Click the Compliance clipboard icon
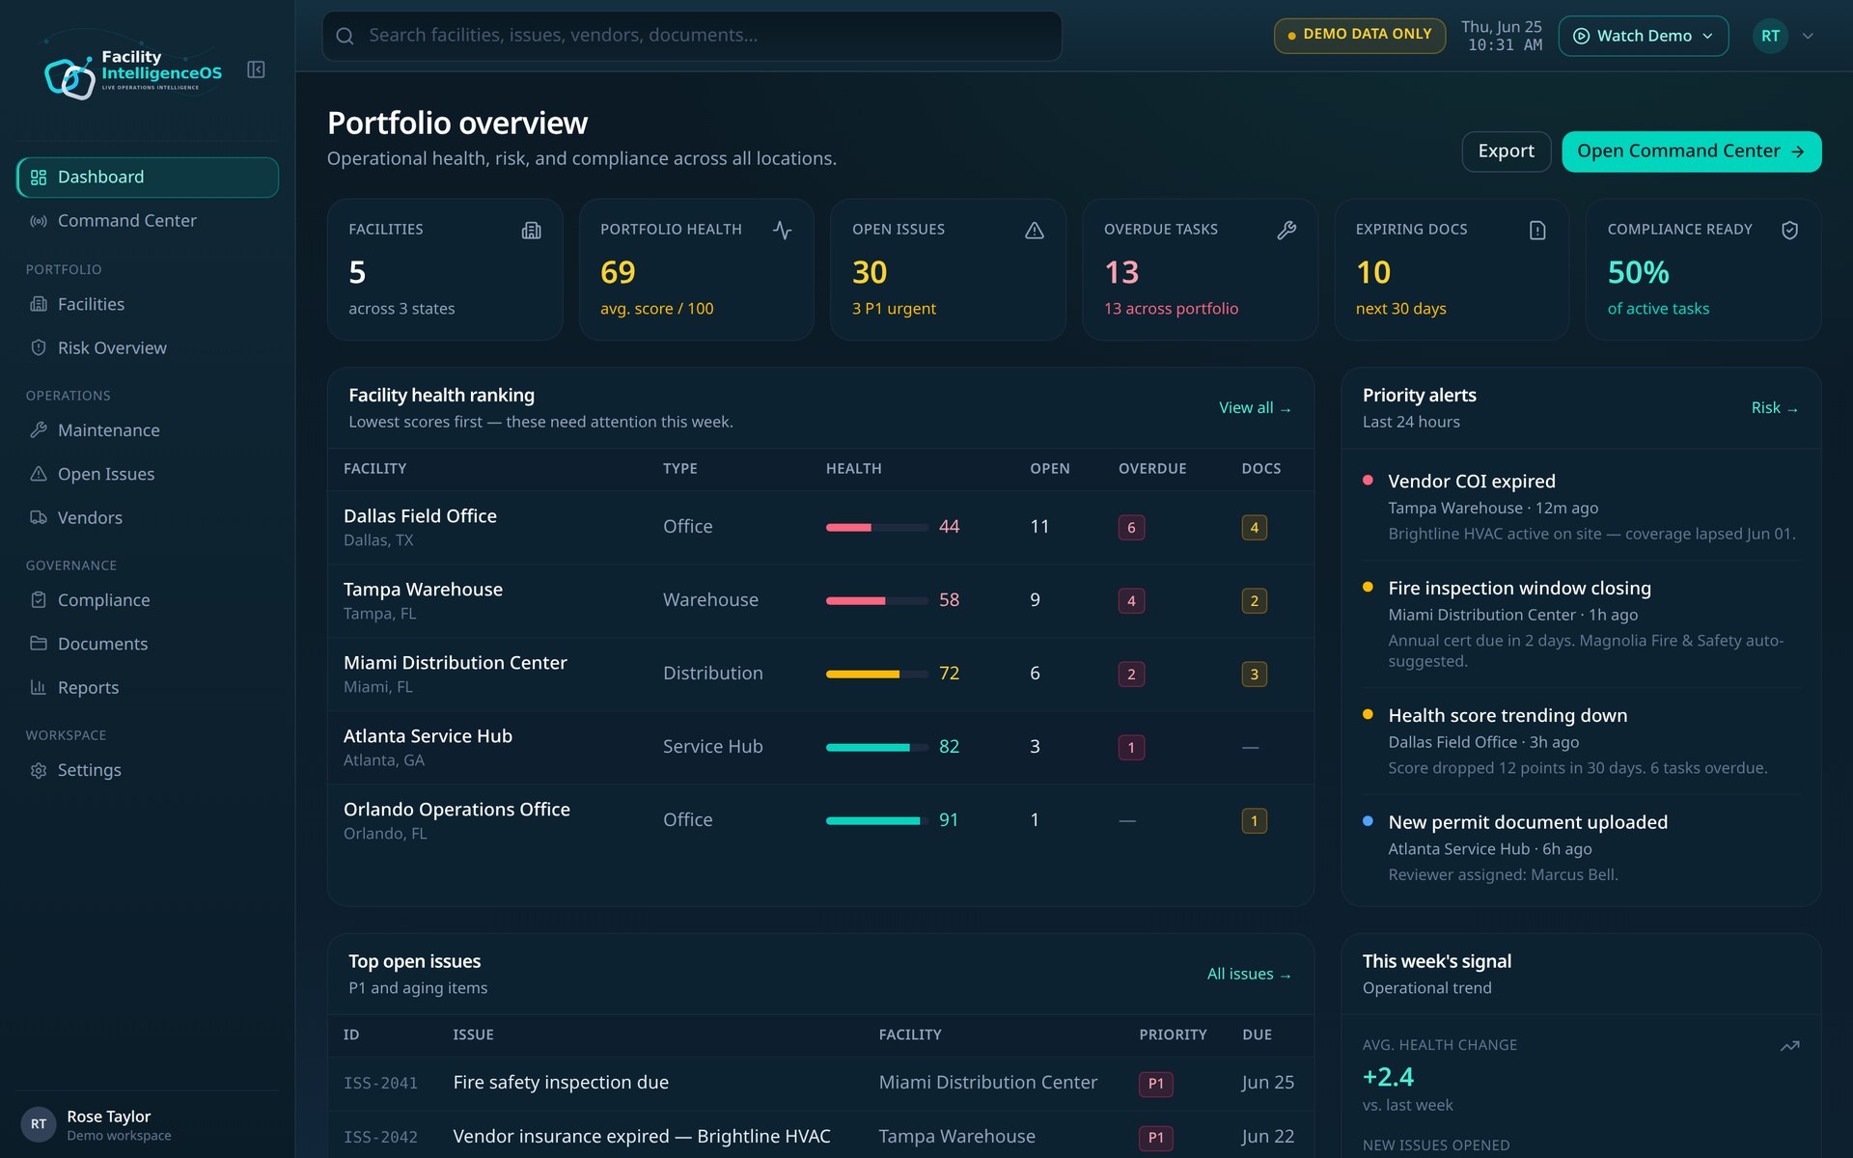Viewport: 1853px width, 1158px height. (x=39, y=599)
